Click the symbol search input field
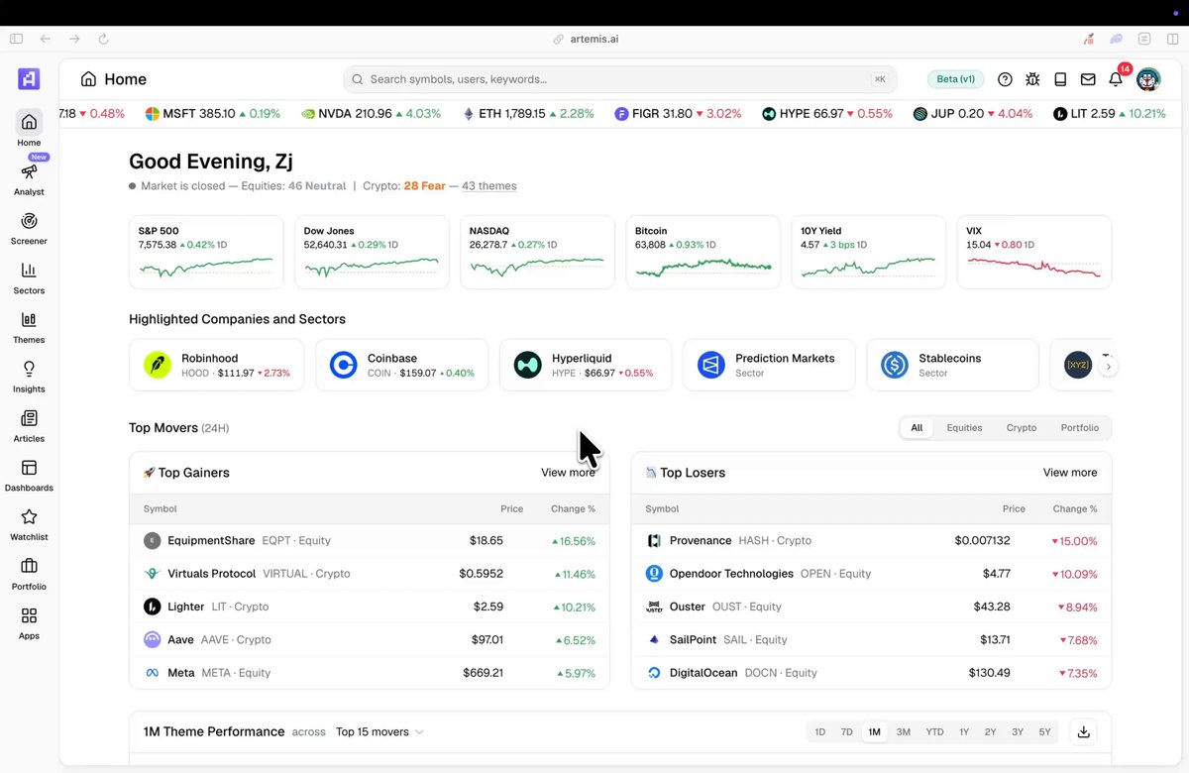This screenshot has height=773, width=1189. [620, 79]
